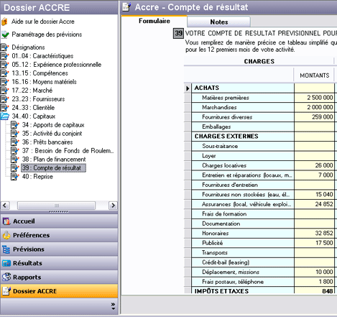Click the form icon beside 23..23 : Fournisseurs
Viewport: 337px width, 317px height.
4,99
